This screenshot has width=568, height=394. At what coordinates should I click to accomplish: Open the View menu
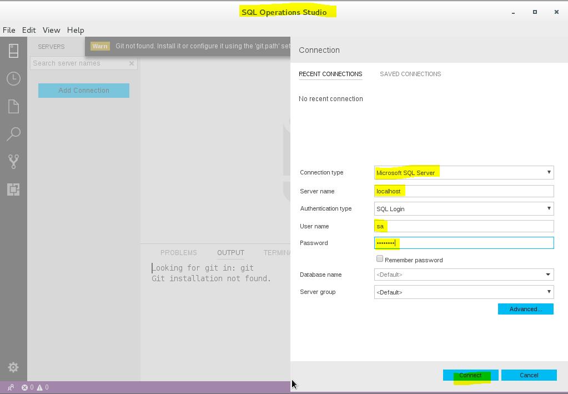pos(52,30)
